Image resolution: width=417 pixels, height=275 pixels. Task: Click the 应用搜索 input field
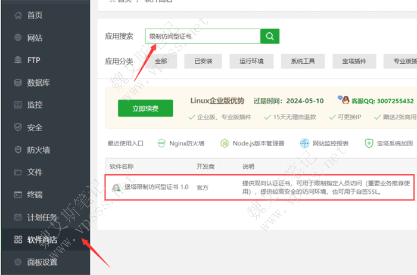(203, 36)
